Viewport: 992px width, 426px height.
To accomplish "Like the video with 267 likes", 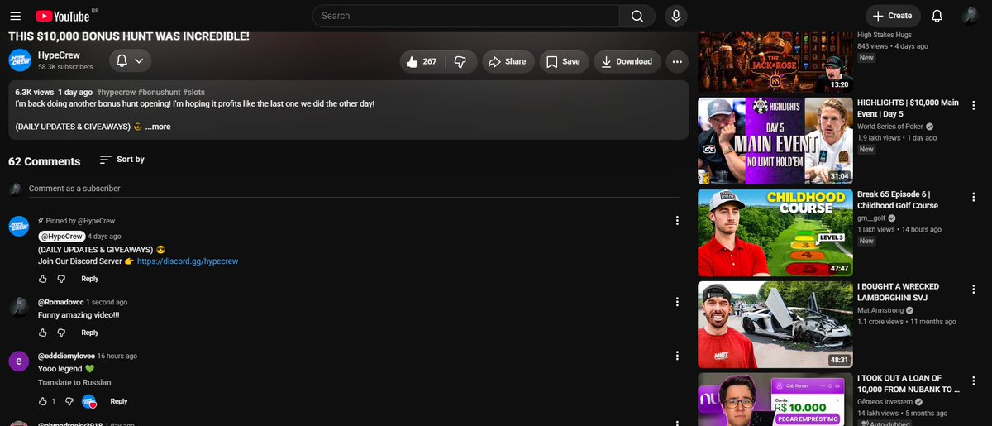I will point(422,61).
